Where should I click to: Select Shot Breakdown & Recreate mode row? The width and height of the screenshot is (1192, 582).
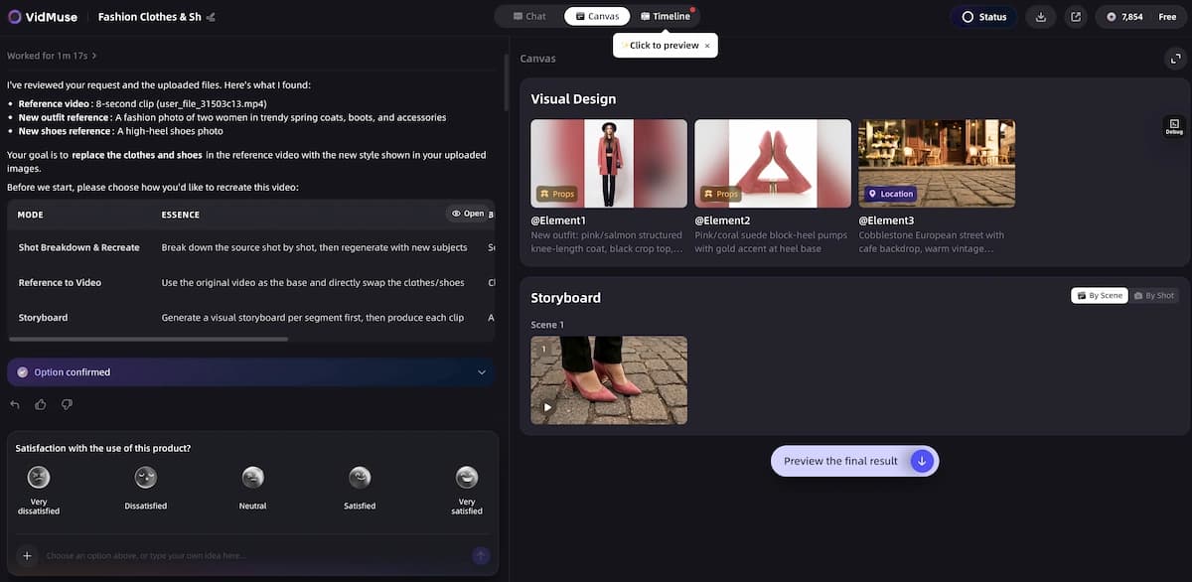click(x=250, y=247)
